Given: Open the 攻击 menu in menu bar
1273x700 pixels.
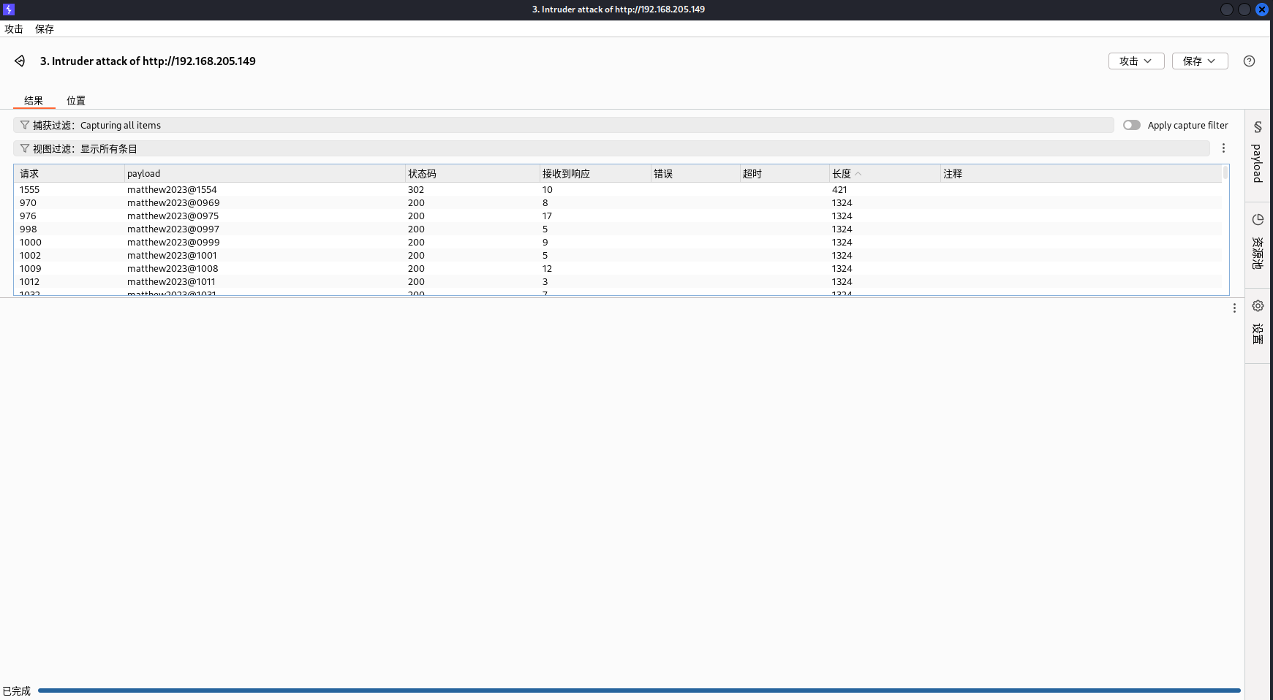Looking at the screenshot, I should click(14, 29).
